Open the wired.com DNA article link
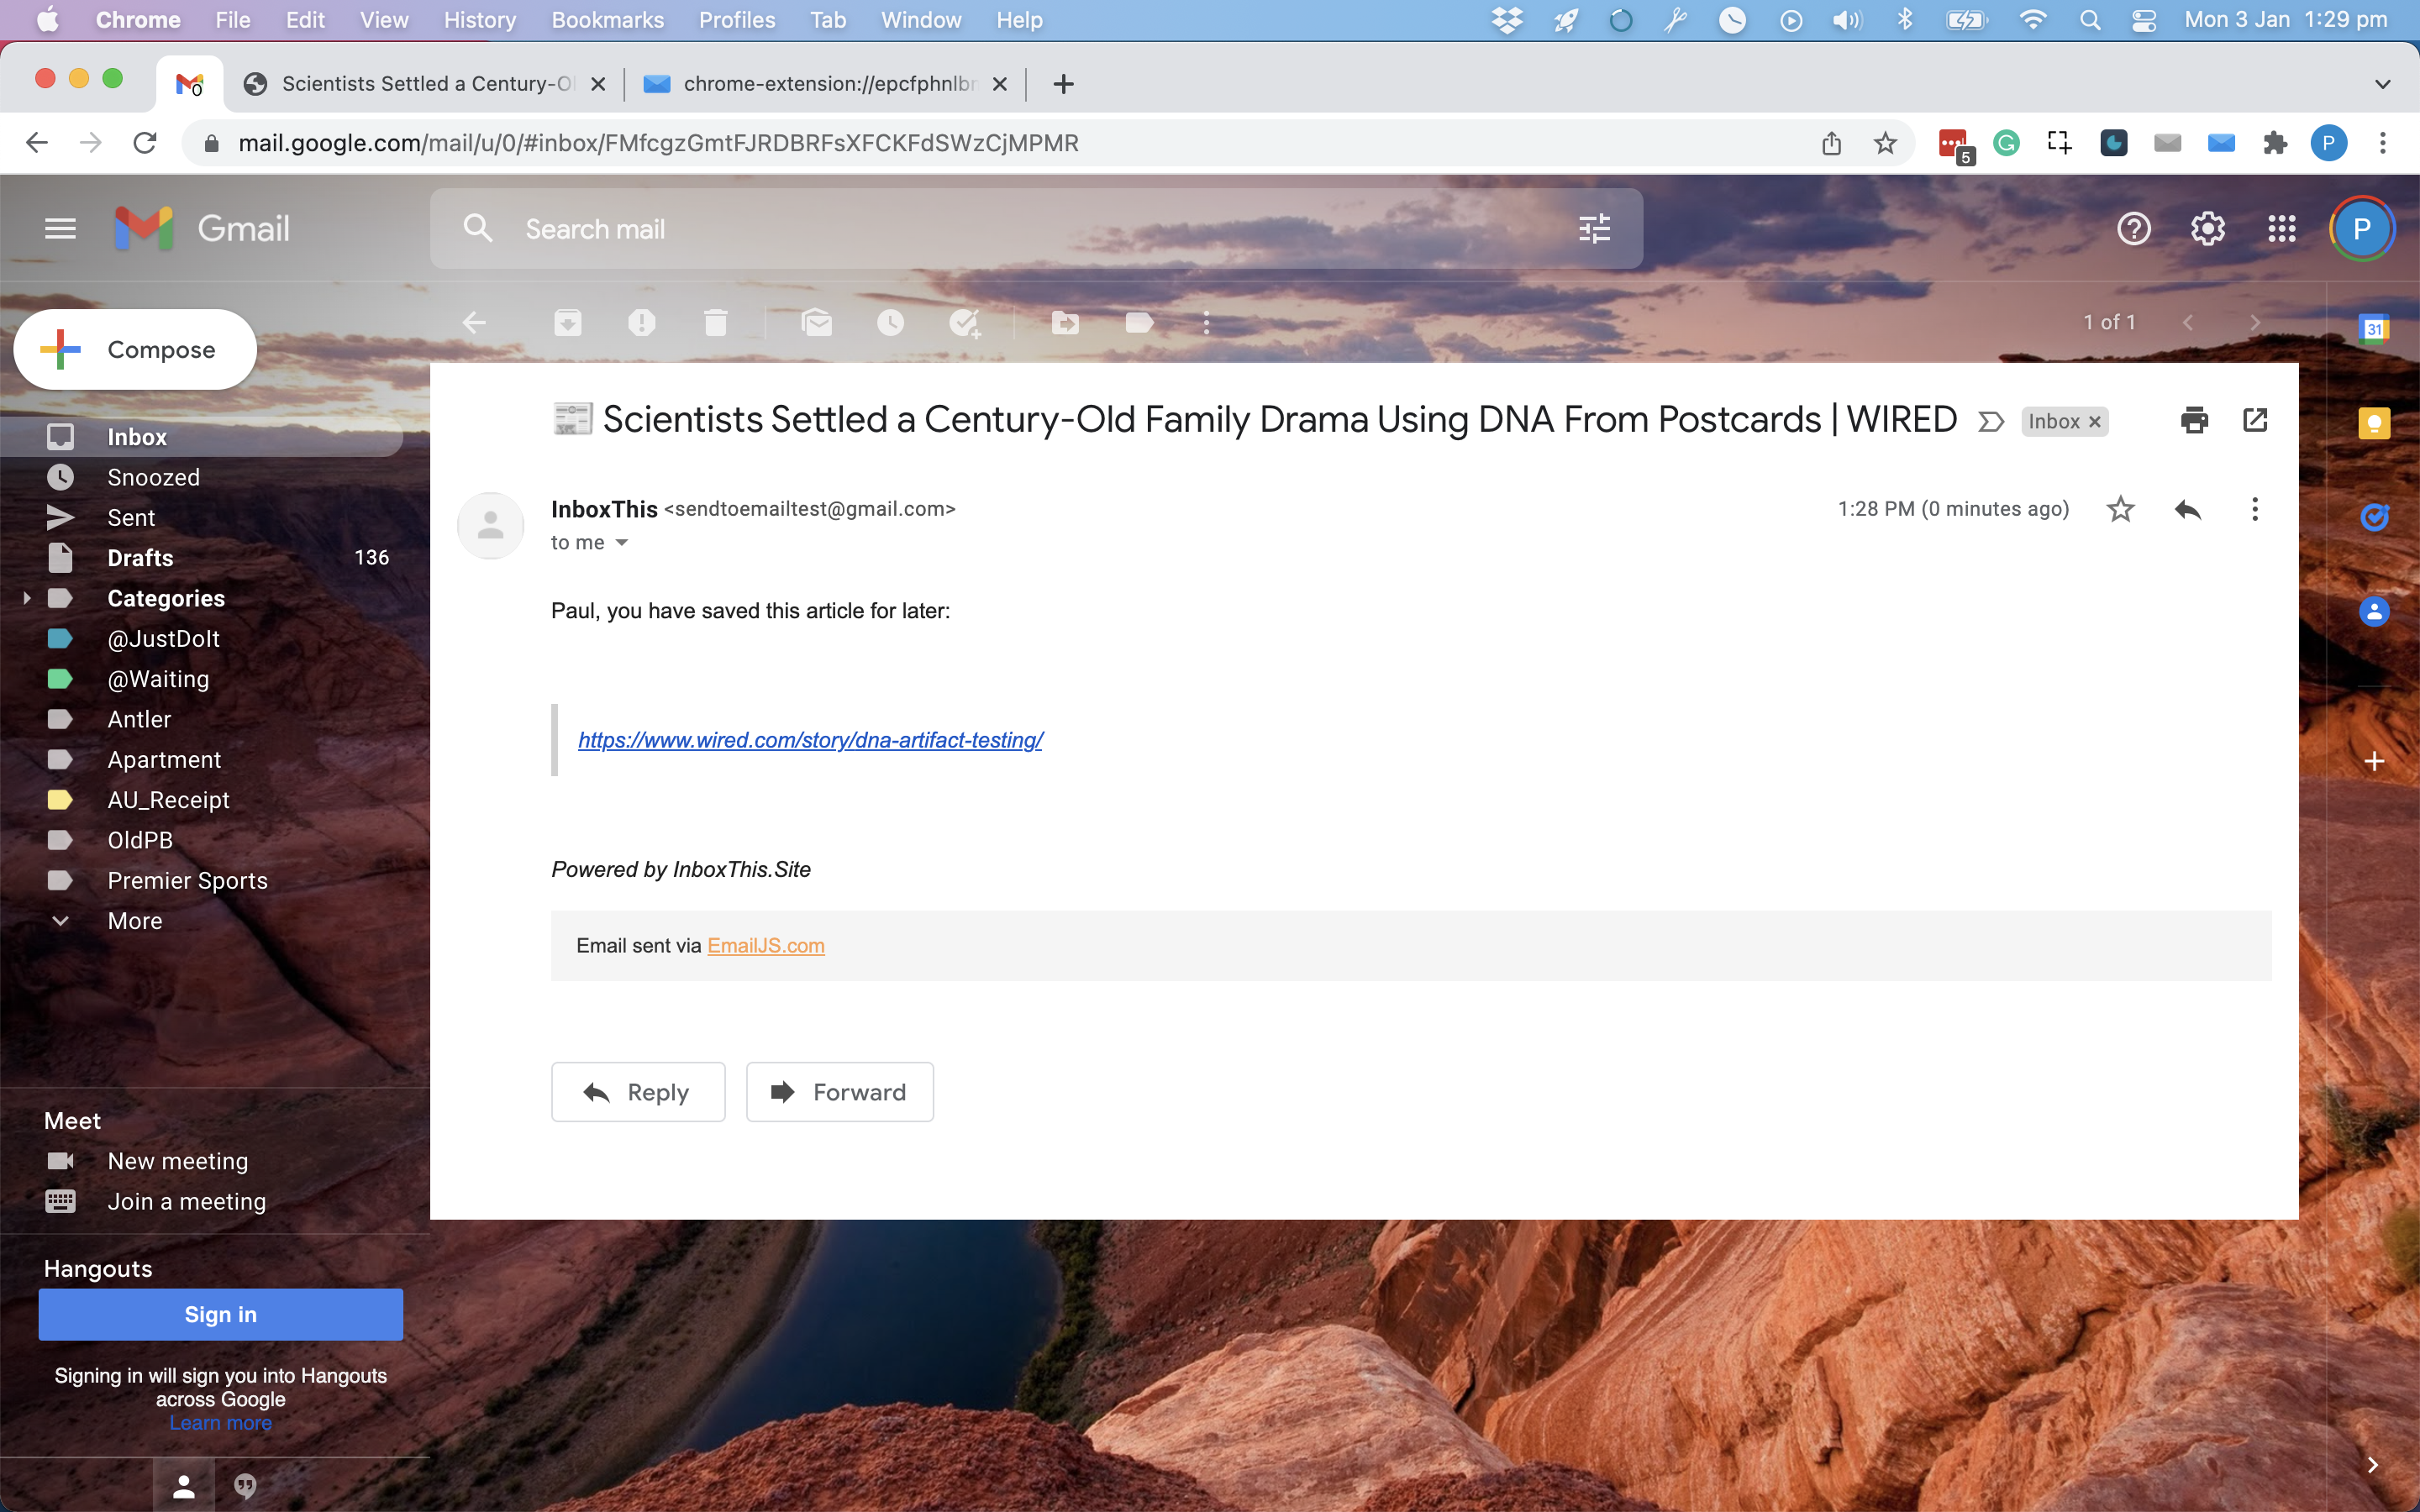The height and width of the screenshot is (1512, 2420). [809, 740]
